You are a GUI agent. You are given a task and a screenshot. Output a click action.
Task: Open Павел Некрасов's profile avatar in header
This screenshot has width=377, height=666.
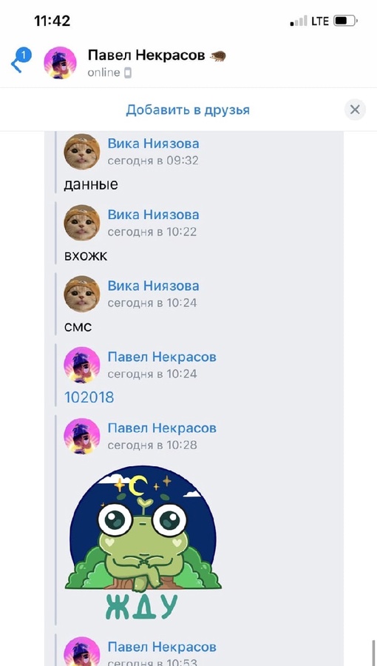coord(60,62)
